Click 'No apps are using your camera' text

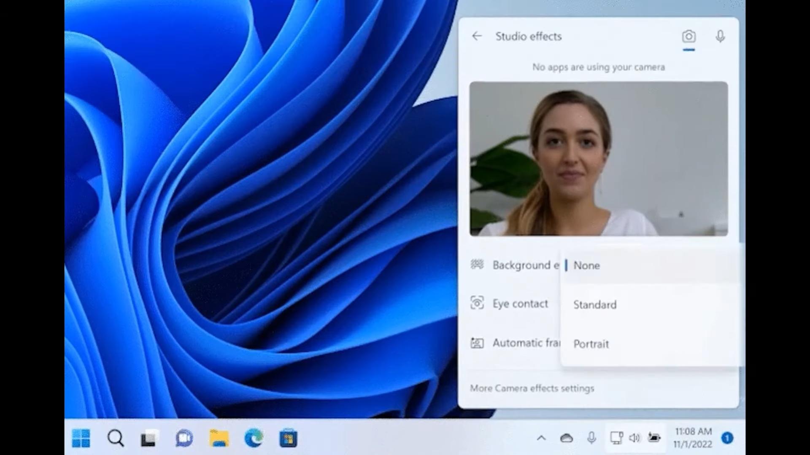point(598,67)
